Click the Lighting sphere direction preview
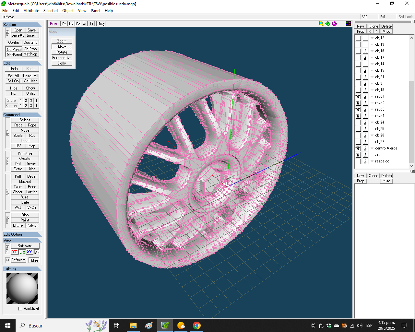Screen dimensions: 415x332 pos(22,289)
